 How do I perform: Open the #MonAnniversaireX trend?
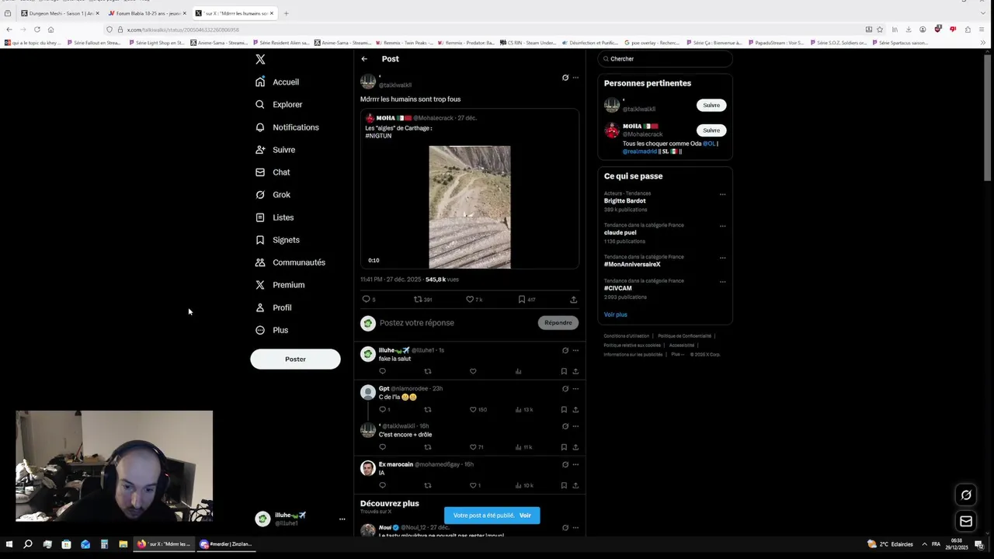[632, 264]
